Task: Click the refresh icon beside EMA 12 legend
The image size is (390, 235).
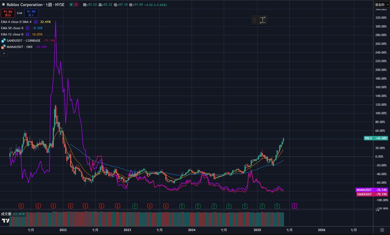Action: click(28, 34)
